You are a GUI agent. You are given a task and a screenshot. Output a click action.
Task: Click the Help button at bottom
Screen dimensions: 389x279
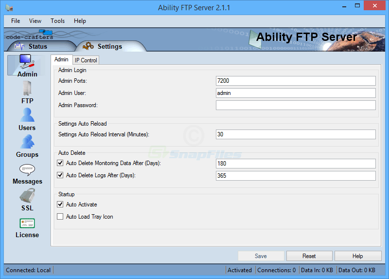click(358, 256)
